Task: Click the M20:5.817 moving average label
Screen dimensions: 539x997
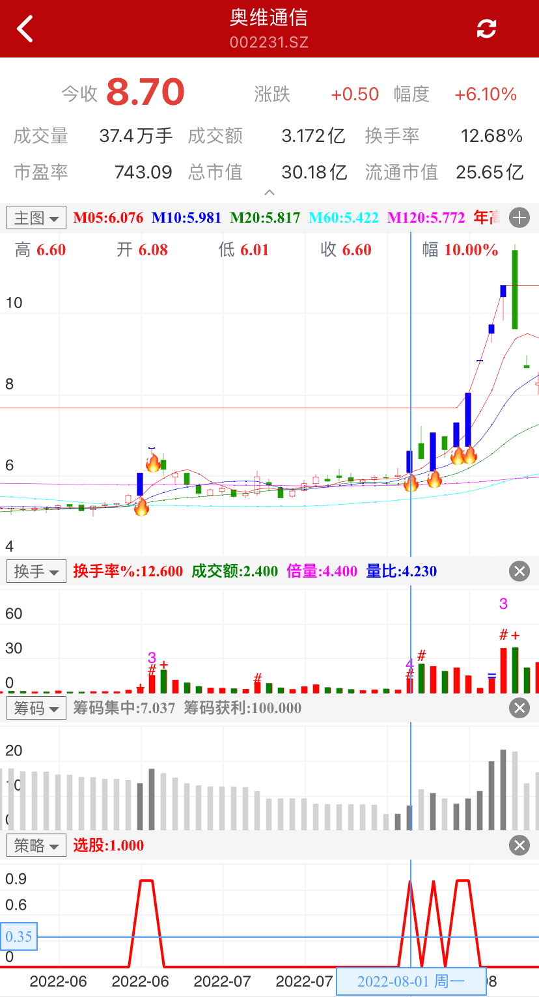Action: [x=266, y=218]
